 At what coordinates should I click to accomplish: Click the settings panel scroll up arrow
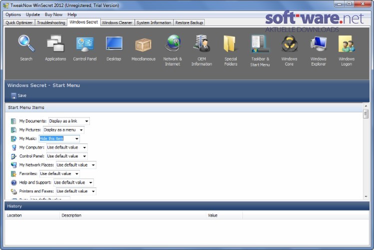[366, 106]
